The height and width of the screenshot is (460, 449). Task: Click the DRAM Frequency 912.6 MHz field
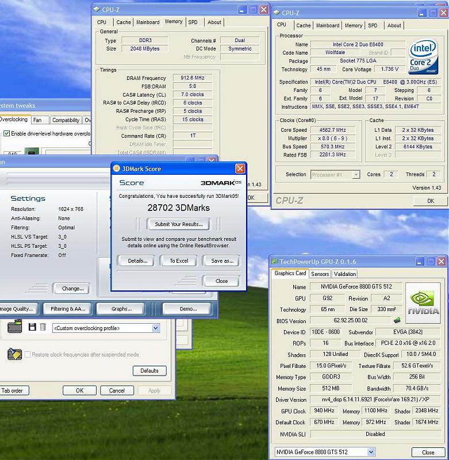coord(193,78)
